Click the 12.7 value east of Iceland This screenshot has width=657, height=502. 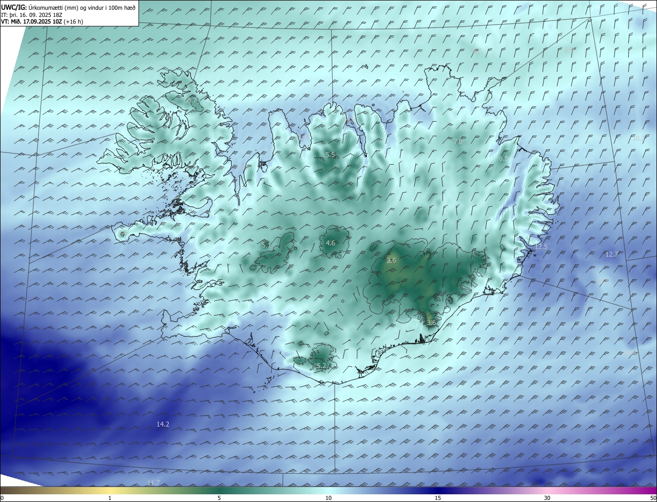point(612,254)
